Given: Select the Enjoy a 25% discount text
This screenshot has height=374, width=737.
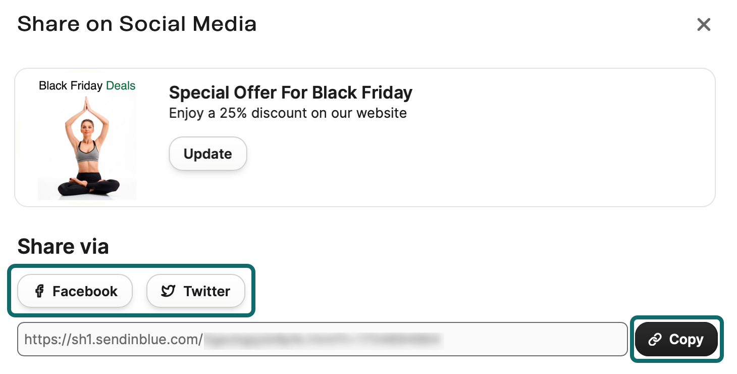Looking at the screenshot, I should pos(288,113).
